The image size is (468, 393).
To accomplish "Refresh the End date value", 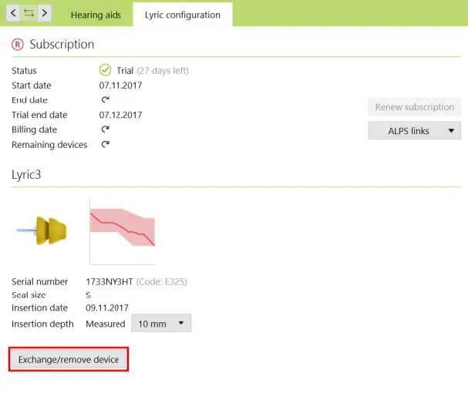I will click(x=105, y=99).
